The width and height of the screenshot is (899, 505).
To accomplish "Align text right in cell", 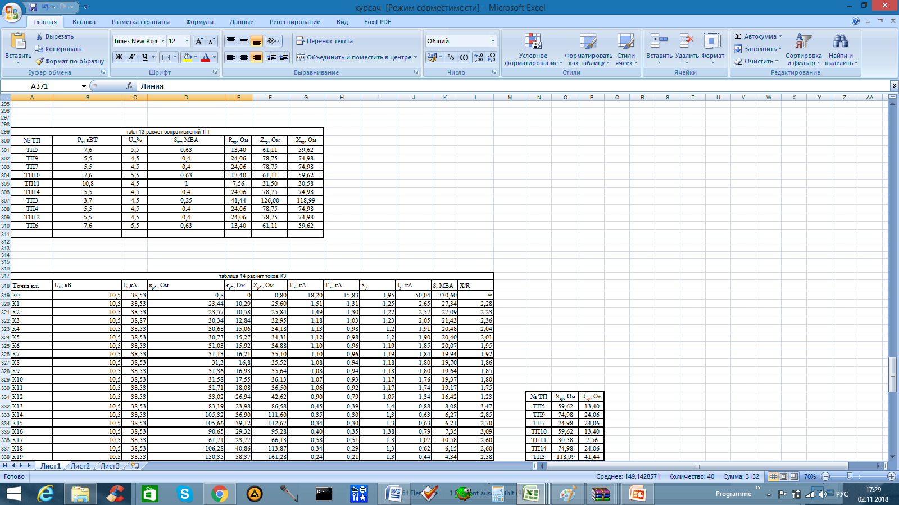I will pyautogui.click(x=256, y=57).
